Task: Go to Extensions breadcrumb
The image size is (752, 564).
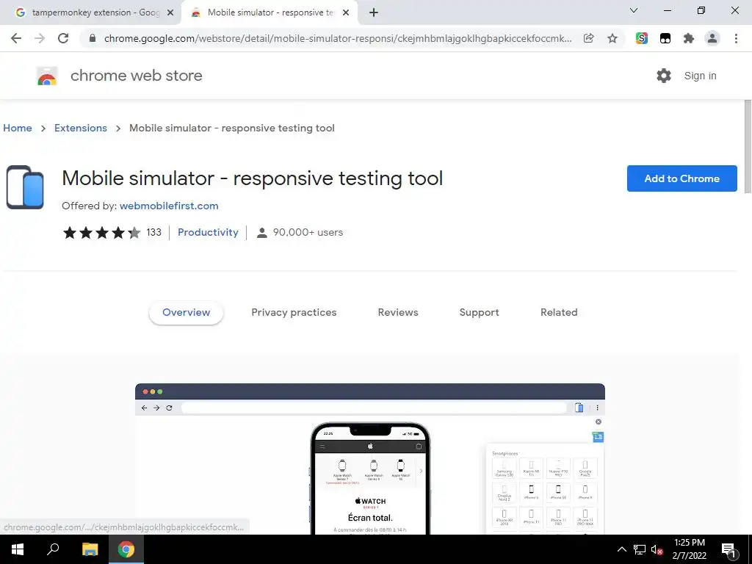Action: (x=81, y=128)
